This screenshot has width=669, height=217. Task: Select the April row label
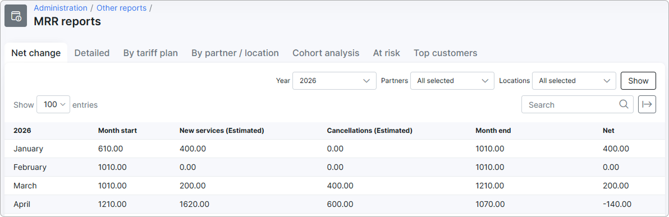coord(22,204)
